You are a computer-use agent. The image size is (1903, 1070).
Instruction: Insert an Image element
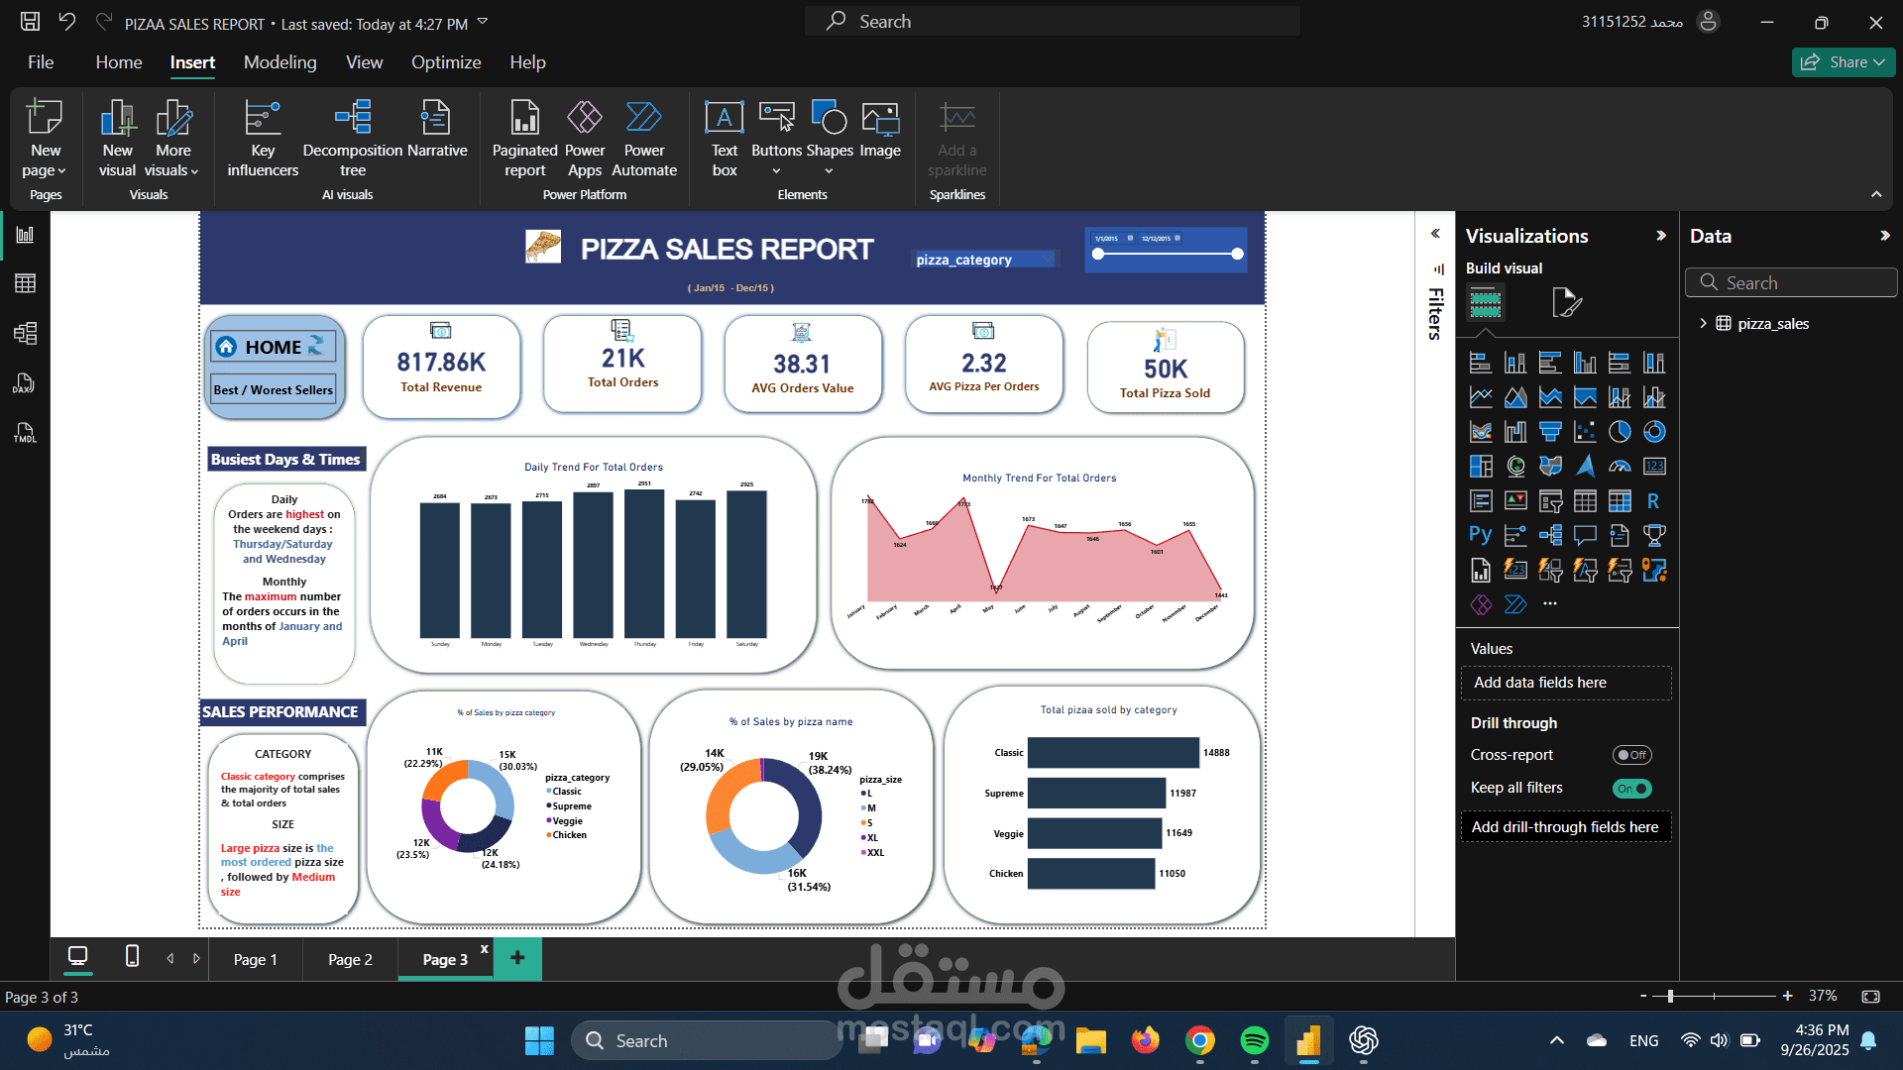[x=880, y=131]
